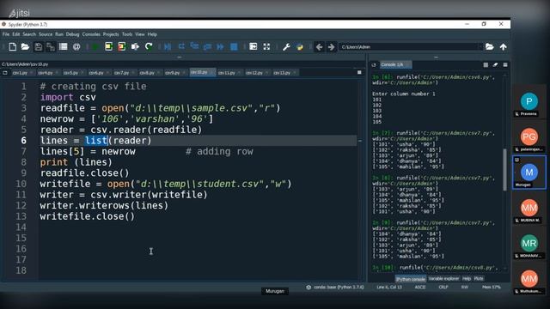
Task: Click the Save all files icon
Action: click(x=51, y=46)
